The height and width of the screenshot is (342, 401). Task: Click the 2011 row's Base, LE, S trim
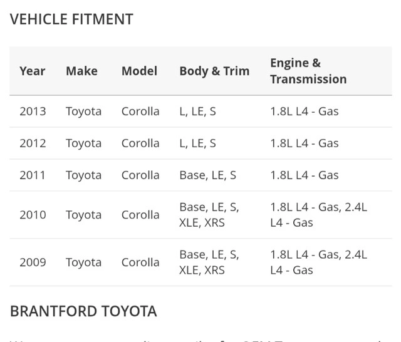tap(207, 175)
